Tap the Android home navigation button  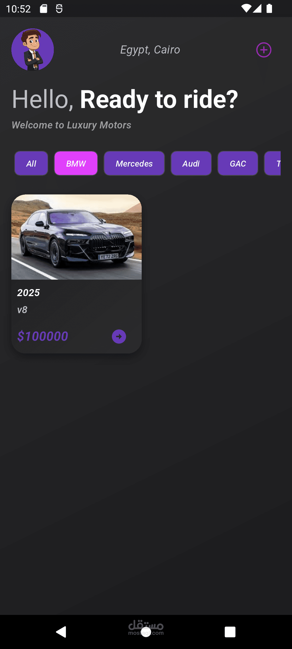pos(146,632)
